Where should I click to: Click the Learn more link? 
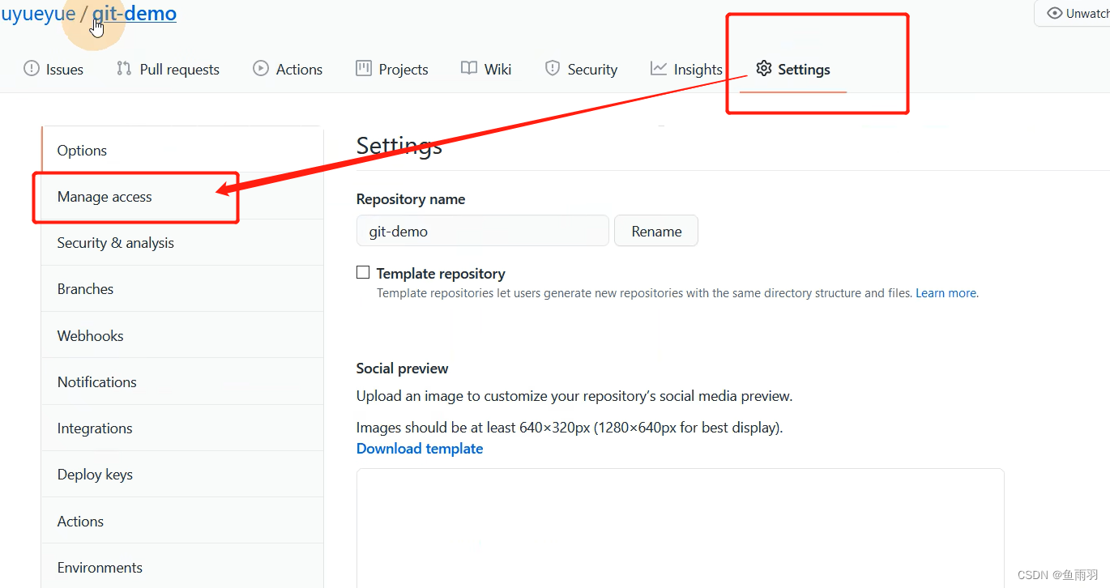946,293
